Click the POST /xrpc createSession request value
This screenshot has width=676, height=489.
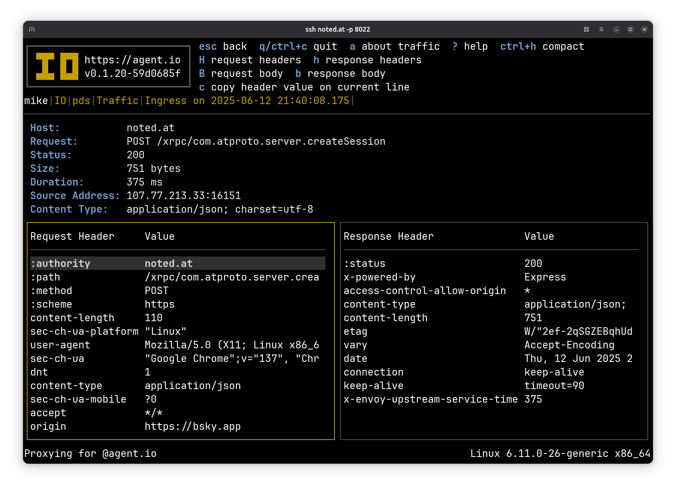(256, 141)
